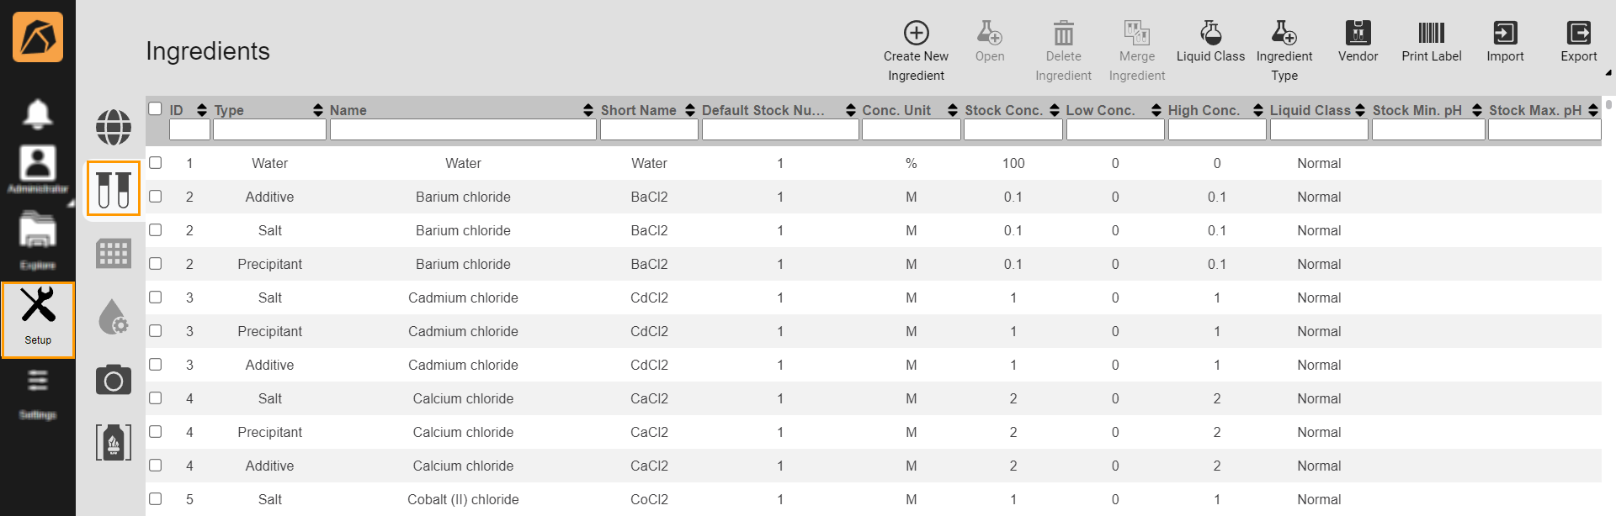
Task: Switch to the Setup section
Action: click(x=38, y=320)
